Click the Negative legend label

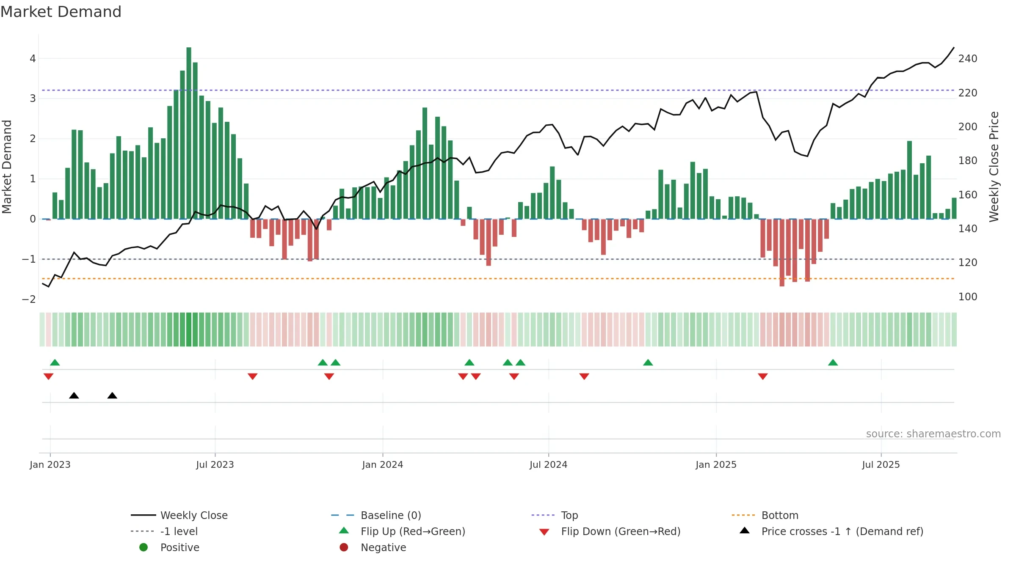[x=383, y=547]
